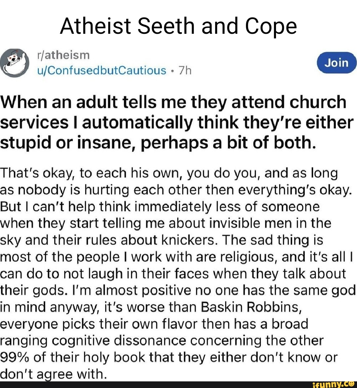Click the 'Atheist Seeth and Cope' meme title

click(178, 26)
